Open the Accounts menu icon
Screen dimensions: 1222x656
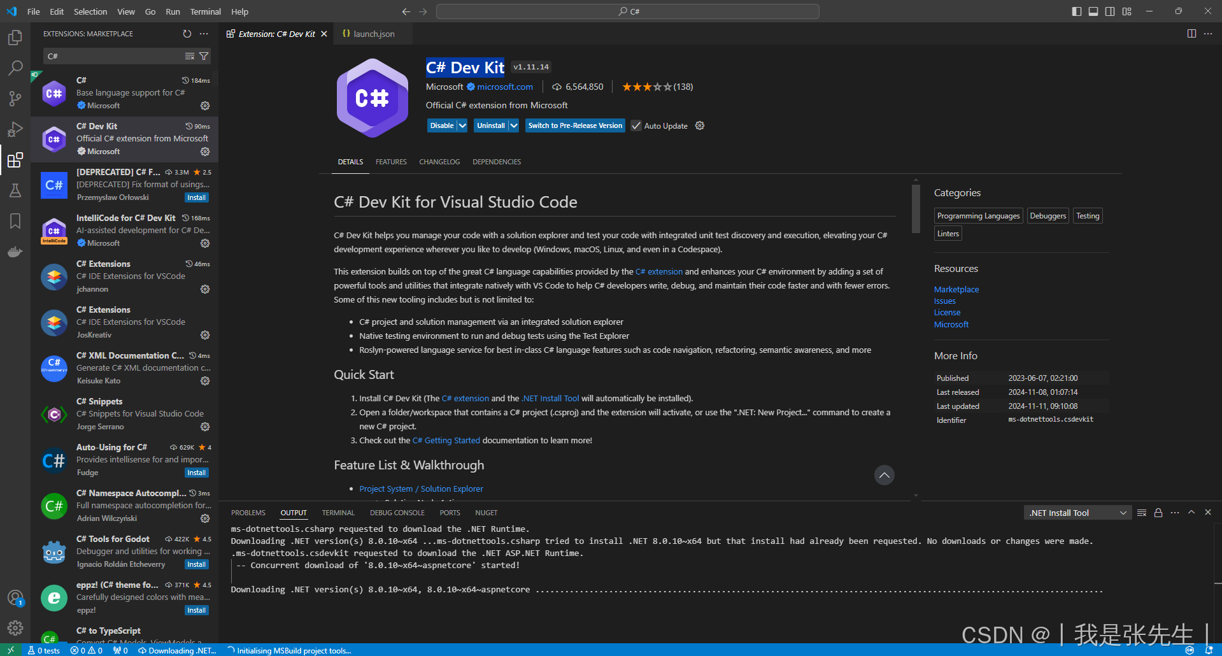(15, 598)
